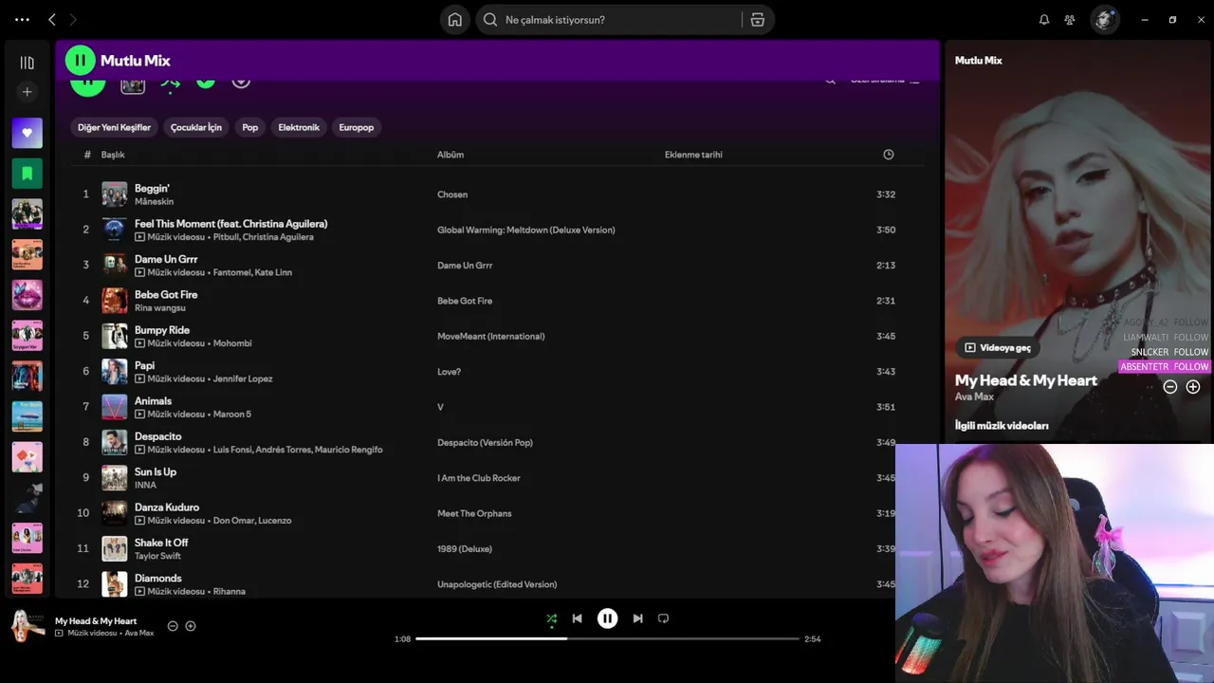Go forward with the right arrow
The image size is (1214, 683).
[73, 19]
